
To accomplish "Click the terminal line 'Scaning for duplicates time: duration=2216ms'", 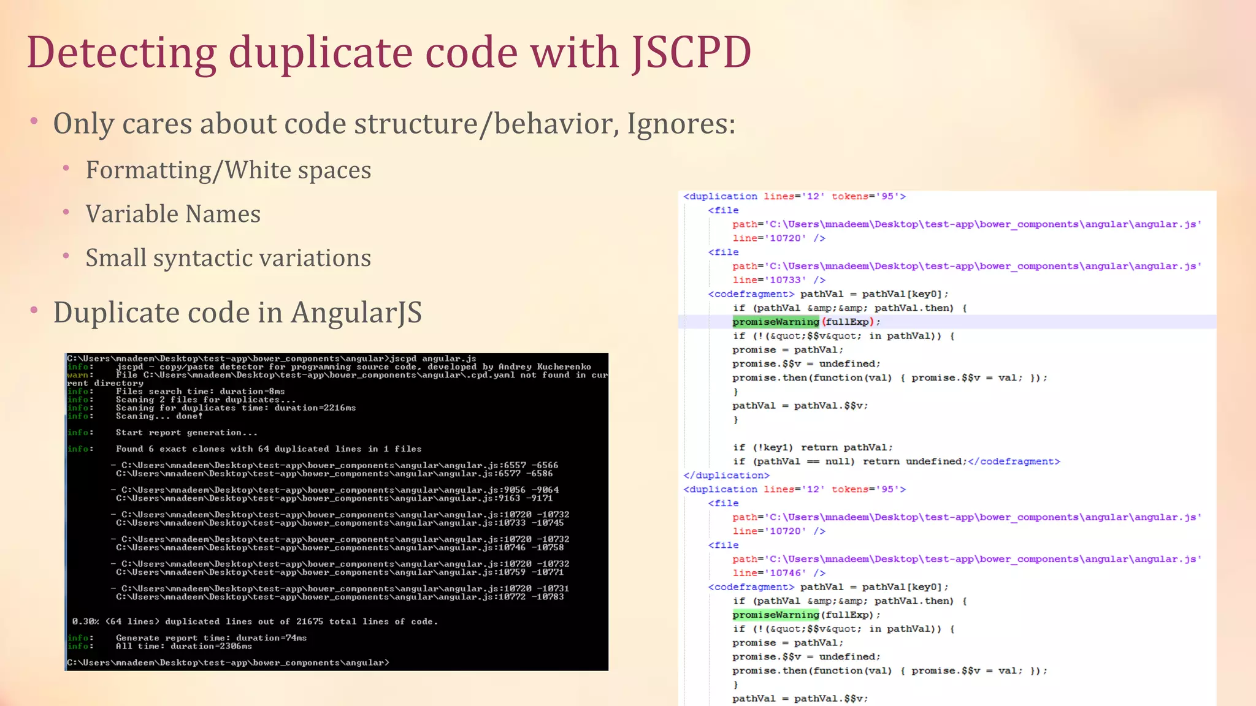I will 236,408.
